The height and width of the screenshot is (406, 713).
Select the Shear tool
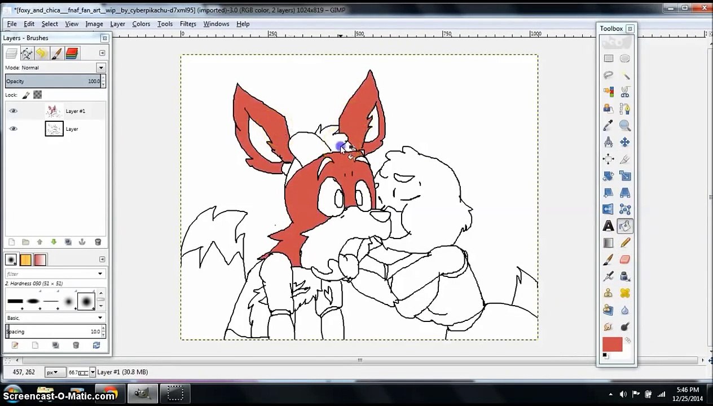608,193
